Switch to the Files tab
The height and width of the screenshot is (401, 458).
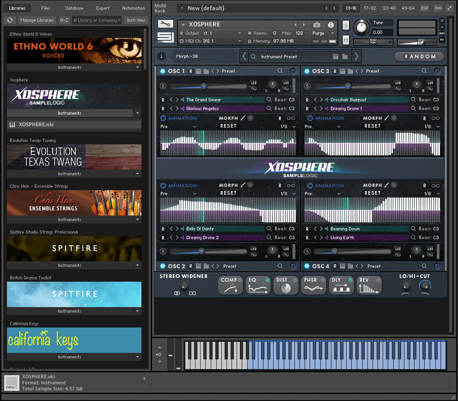(46, 8)
